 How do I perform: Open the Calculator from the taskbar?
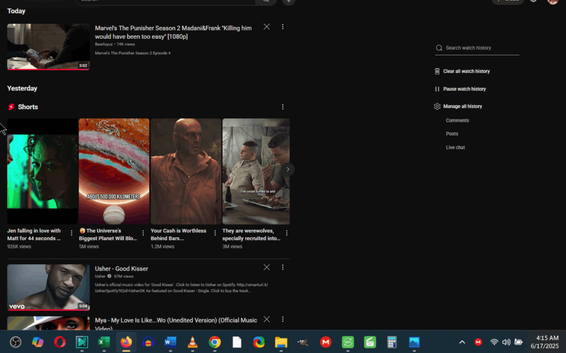[392, 342]
